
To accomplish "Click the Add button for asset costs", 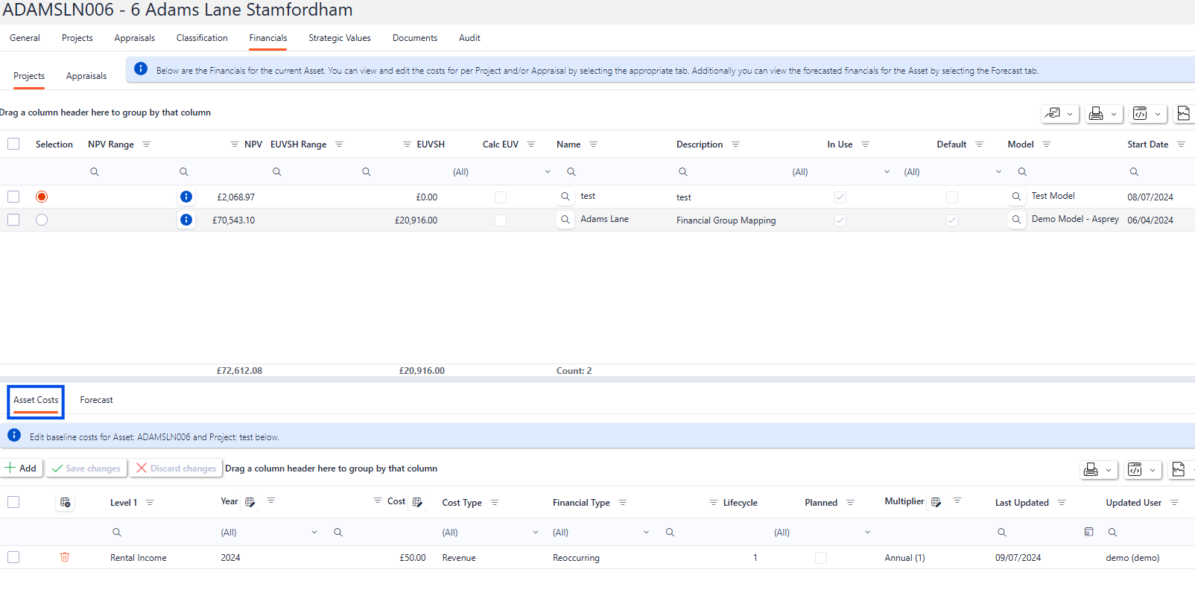I will [21, 469].
